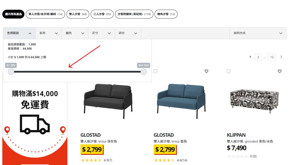Click the star rating of blue GLOSTAD
This screenshot has width=290, height=165.
pyautogui.click(x=164, y=160)
